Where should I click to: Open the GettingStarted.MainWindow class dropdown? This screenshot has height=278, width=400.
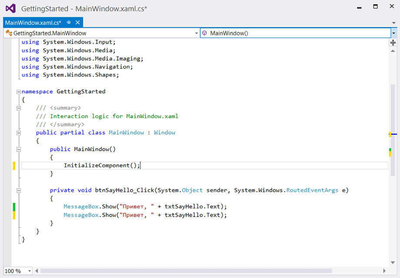tap(102, 33)
